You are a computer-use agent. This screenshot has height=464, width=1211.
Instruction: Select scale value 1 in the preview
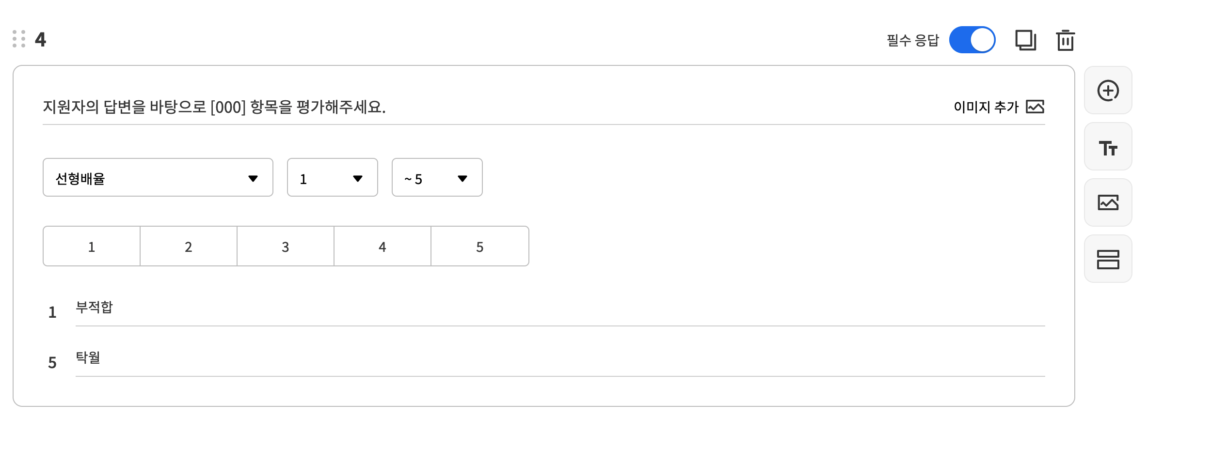(92, 246)
